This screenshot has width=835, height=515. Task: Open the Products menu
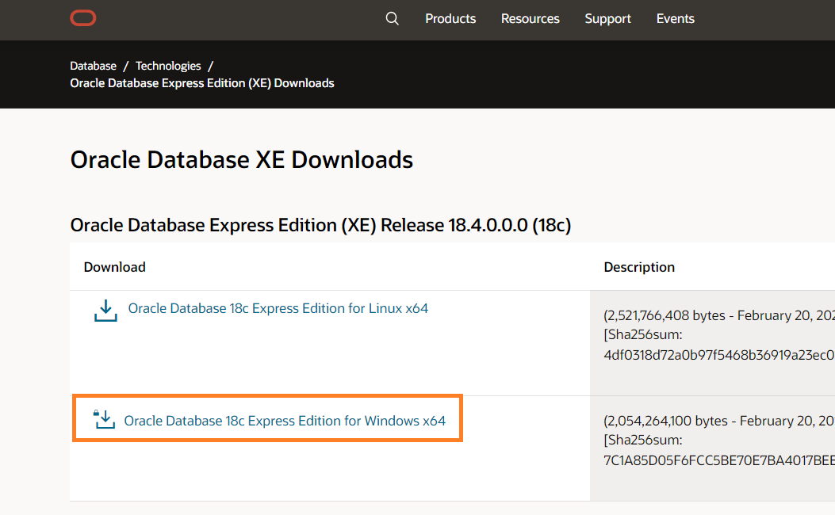pyautogui.click(x=450, y=19)
